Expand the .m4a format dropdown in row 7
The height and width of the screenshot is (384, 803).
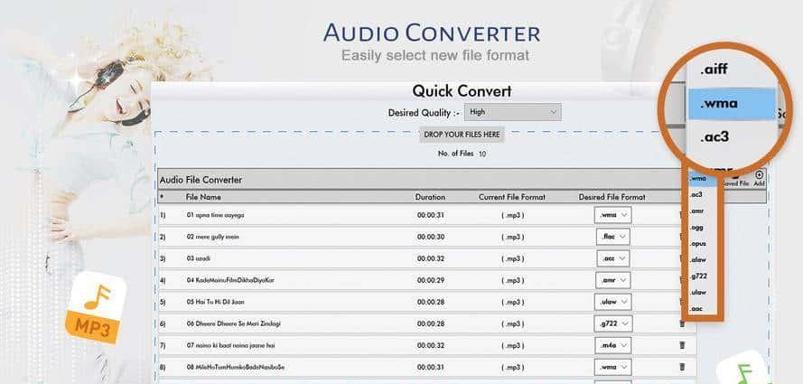(613, 345)
